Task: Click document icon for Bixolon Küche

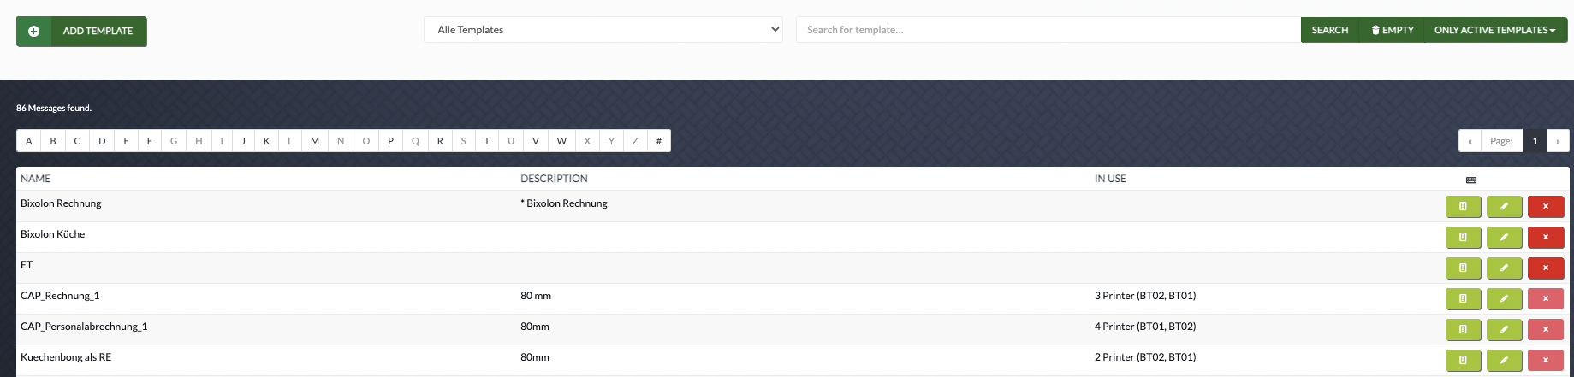Action: 1463,238
